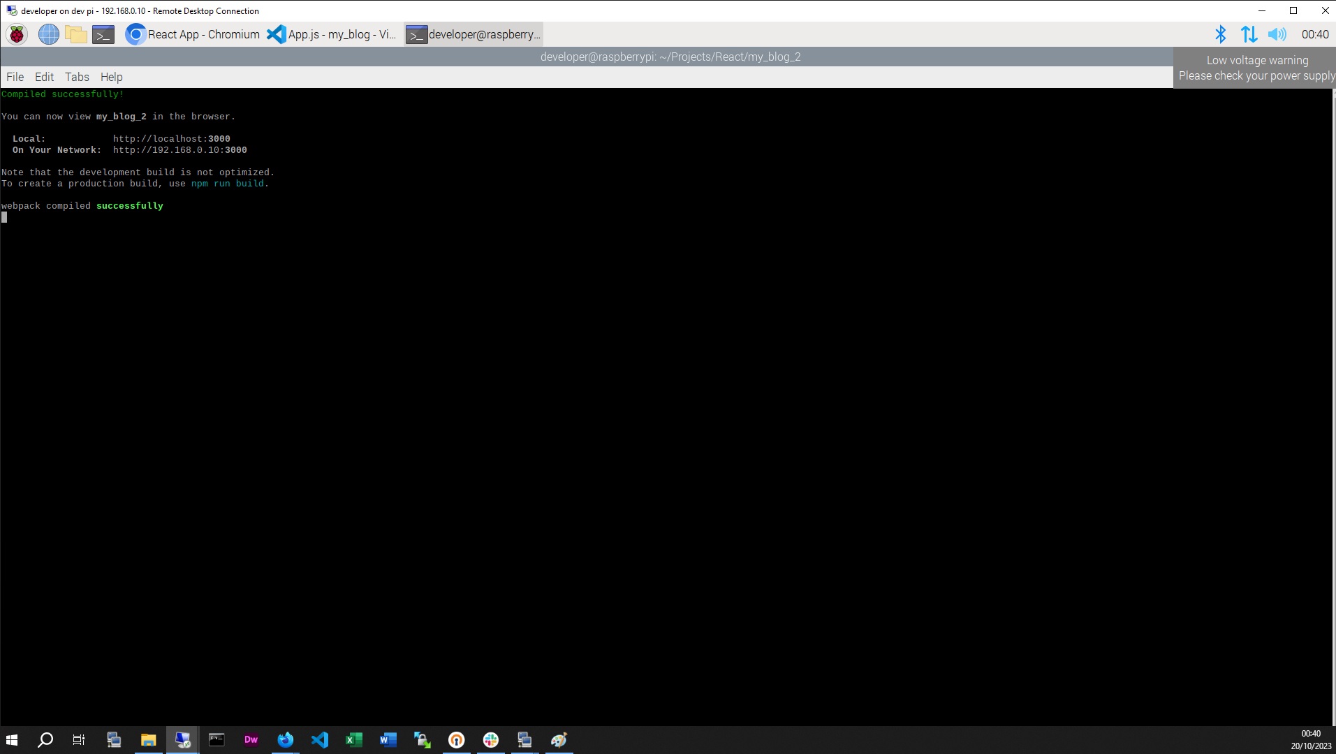The image size is (1336, 754).
Task: Open Command Prompt from the taskbar
Action: (216, 740)
